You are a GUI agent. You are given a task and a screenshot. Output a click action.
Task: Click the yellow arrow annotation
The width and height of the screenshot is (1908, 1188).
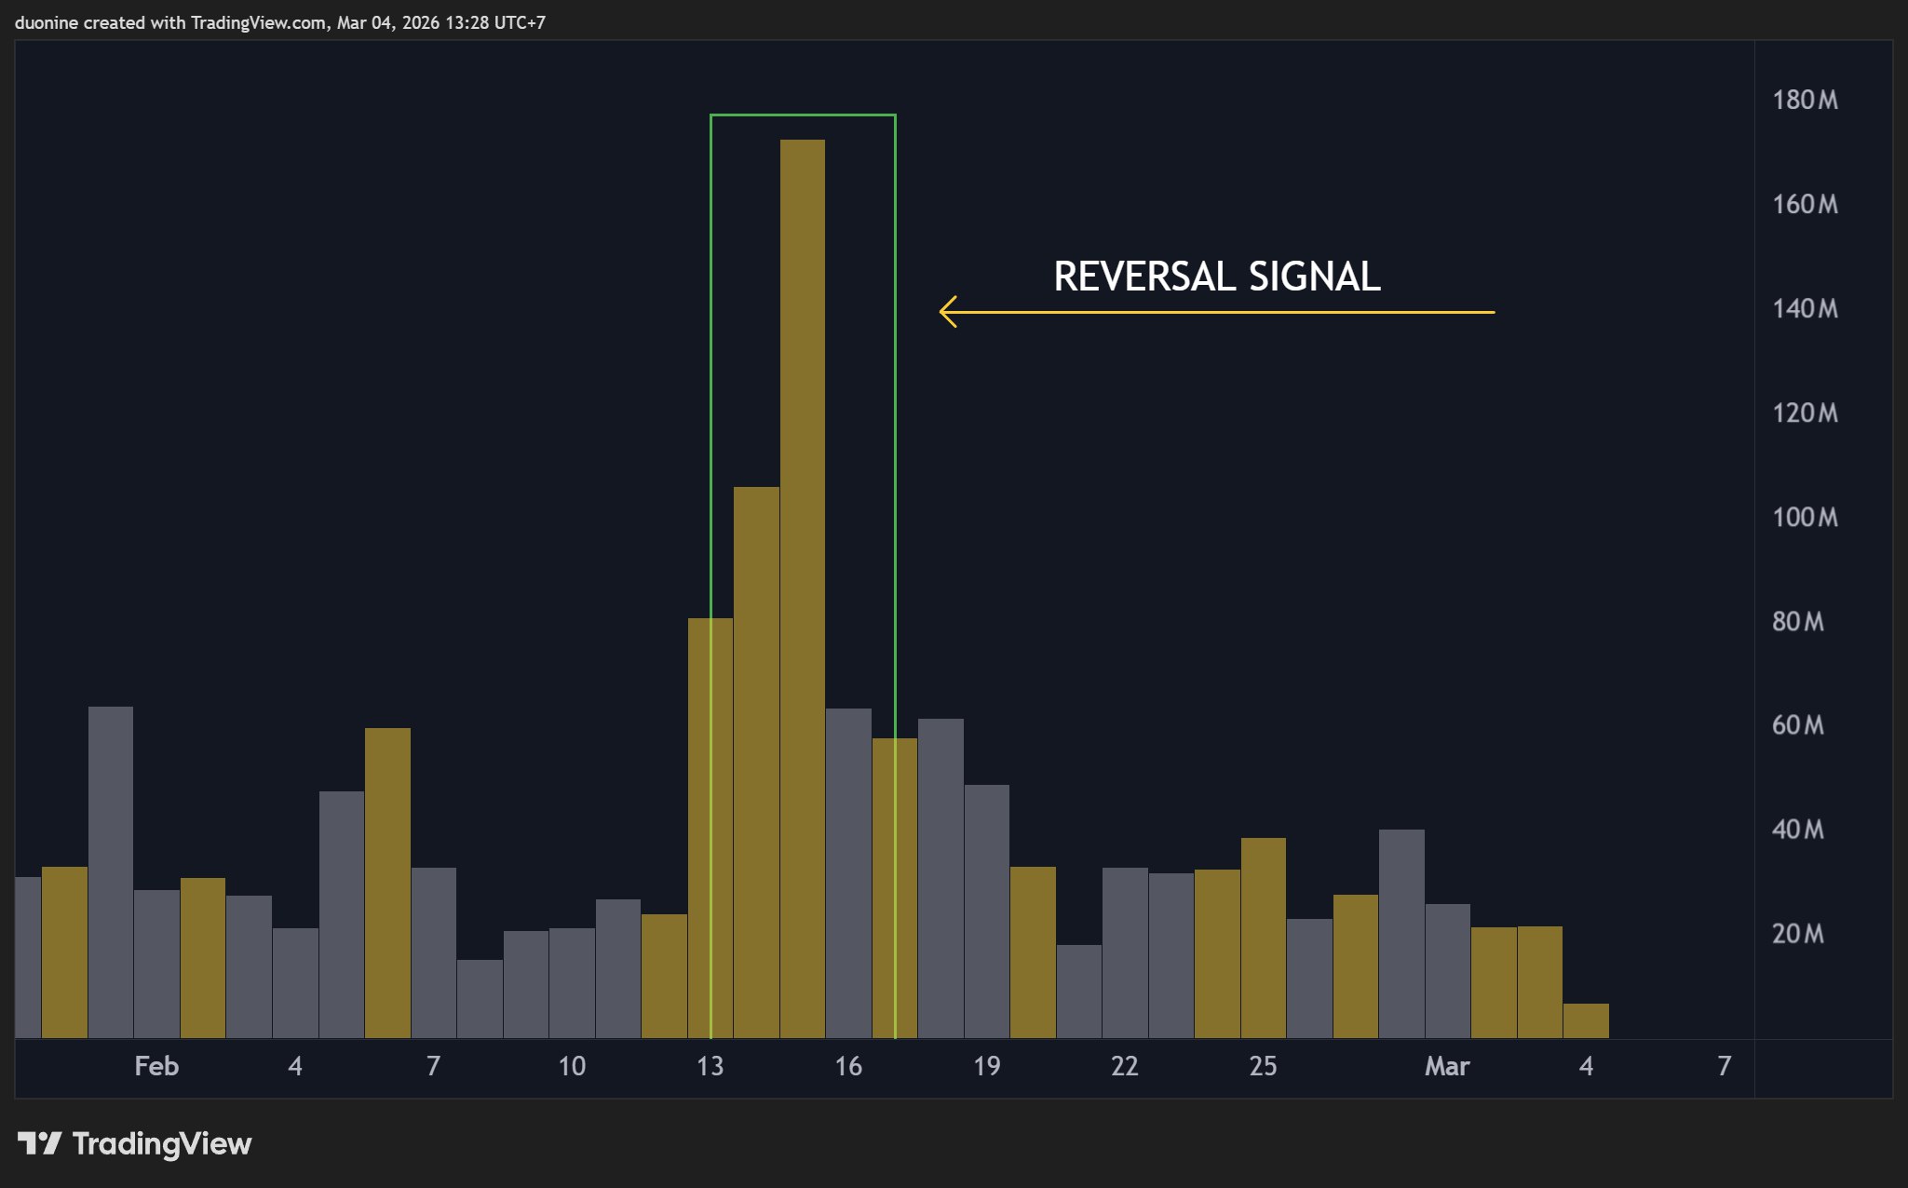point(1211,311)
